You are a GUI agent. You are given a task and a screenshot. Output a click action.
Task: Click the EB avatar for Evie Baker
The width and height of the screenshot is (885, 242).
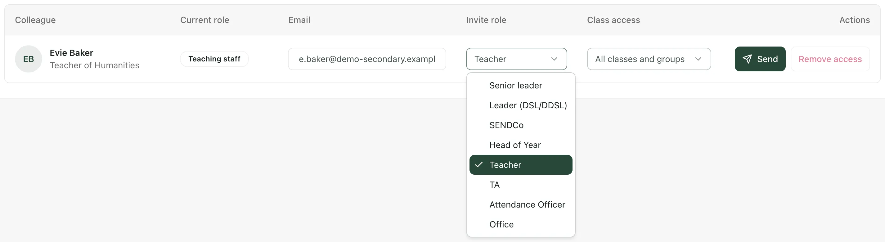coord(29,59)
